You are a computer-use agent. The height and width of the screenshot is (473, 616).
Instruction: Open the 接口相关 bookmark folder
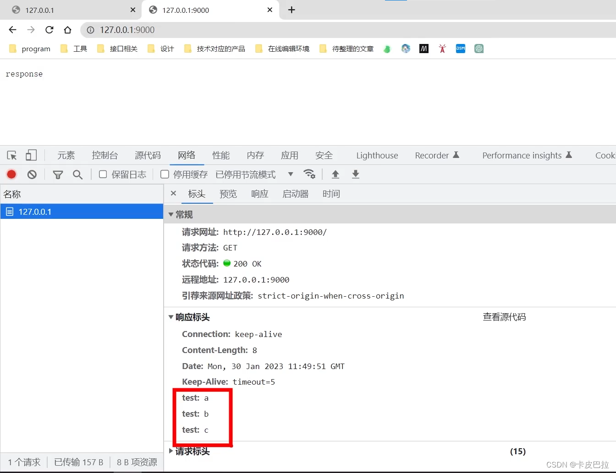[x=117, y=49]
